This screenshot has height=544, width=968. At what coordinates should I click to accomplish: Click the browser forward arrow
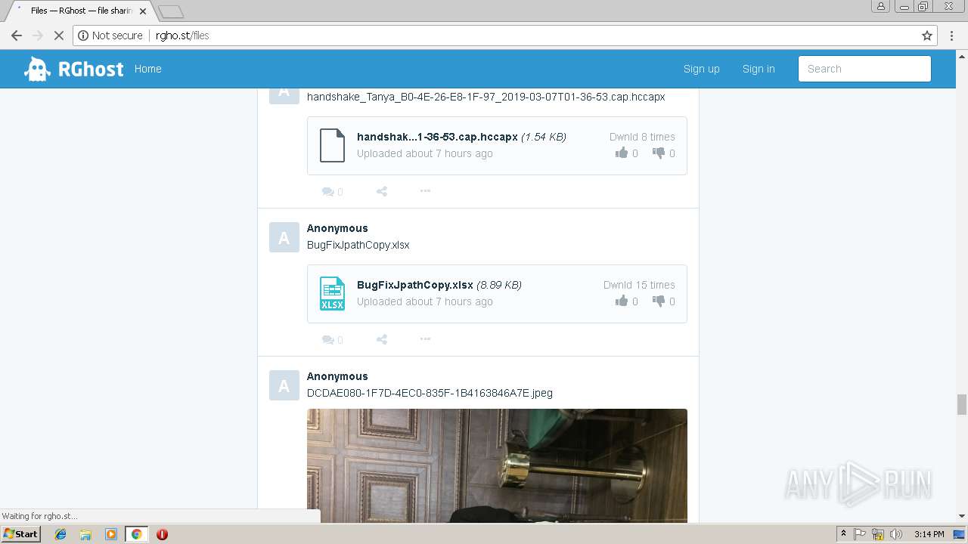[38, 36]
